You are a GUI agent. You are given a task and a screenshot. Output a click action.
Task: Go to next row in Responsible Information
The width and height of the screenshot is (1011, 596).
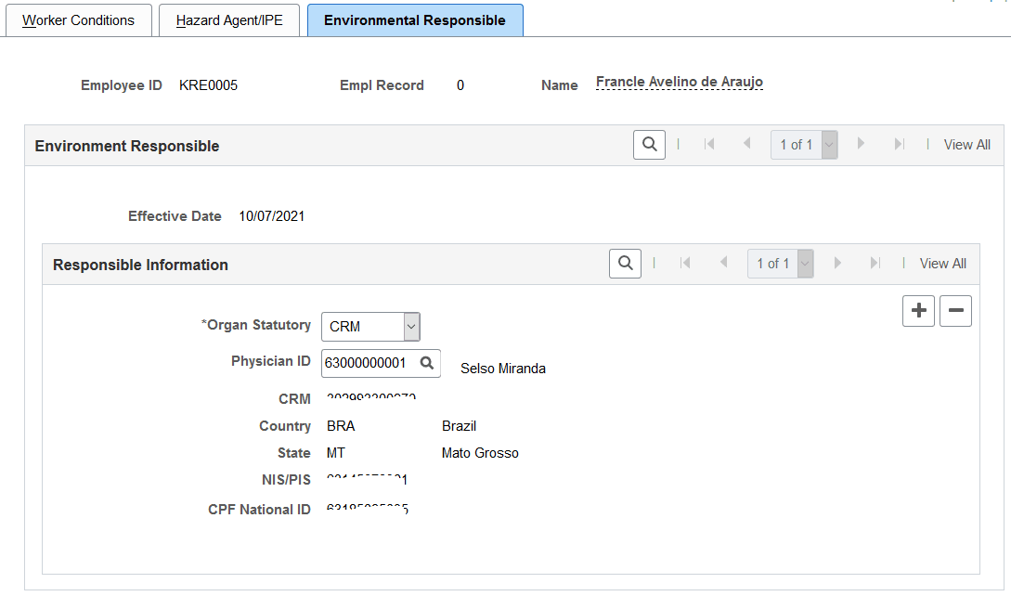point(837,264)
